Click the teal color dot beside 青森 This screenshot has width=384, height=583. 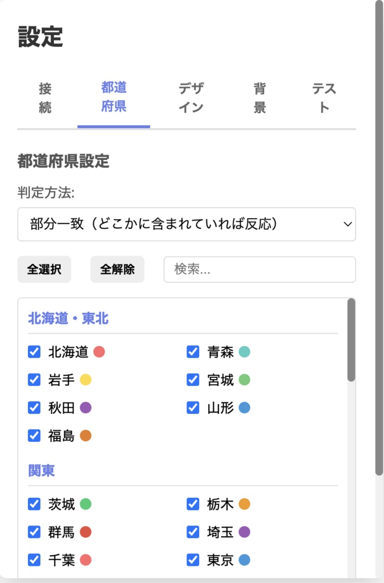pos(245,352)
